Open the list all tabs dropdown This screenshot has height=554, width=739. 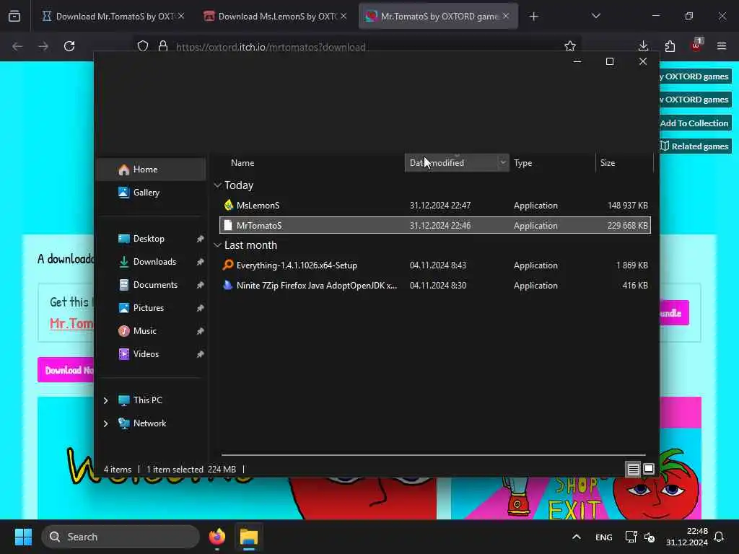[595, 16]
